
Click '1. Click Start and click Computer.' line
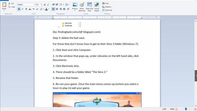click(72, 50)
